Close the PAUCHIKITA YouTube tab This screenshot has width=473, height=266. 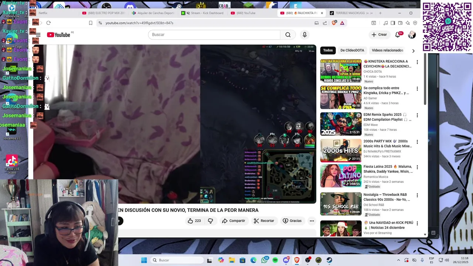[322, 13]
